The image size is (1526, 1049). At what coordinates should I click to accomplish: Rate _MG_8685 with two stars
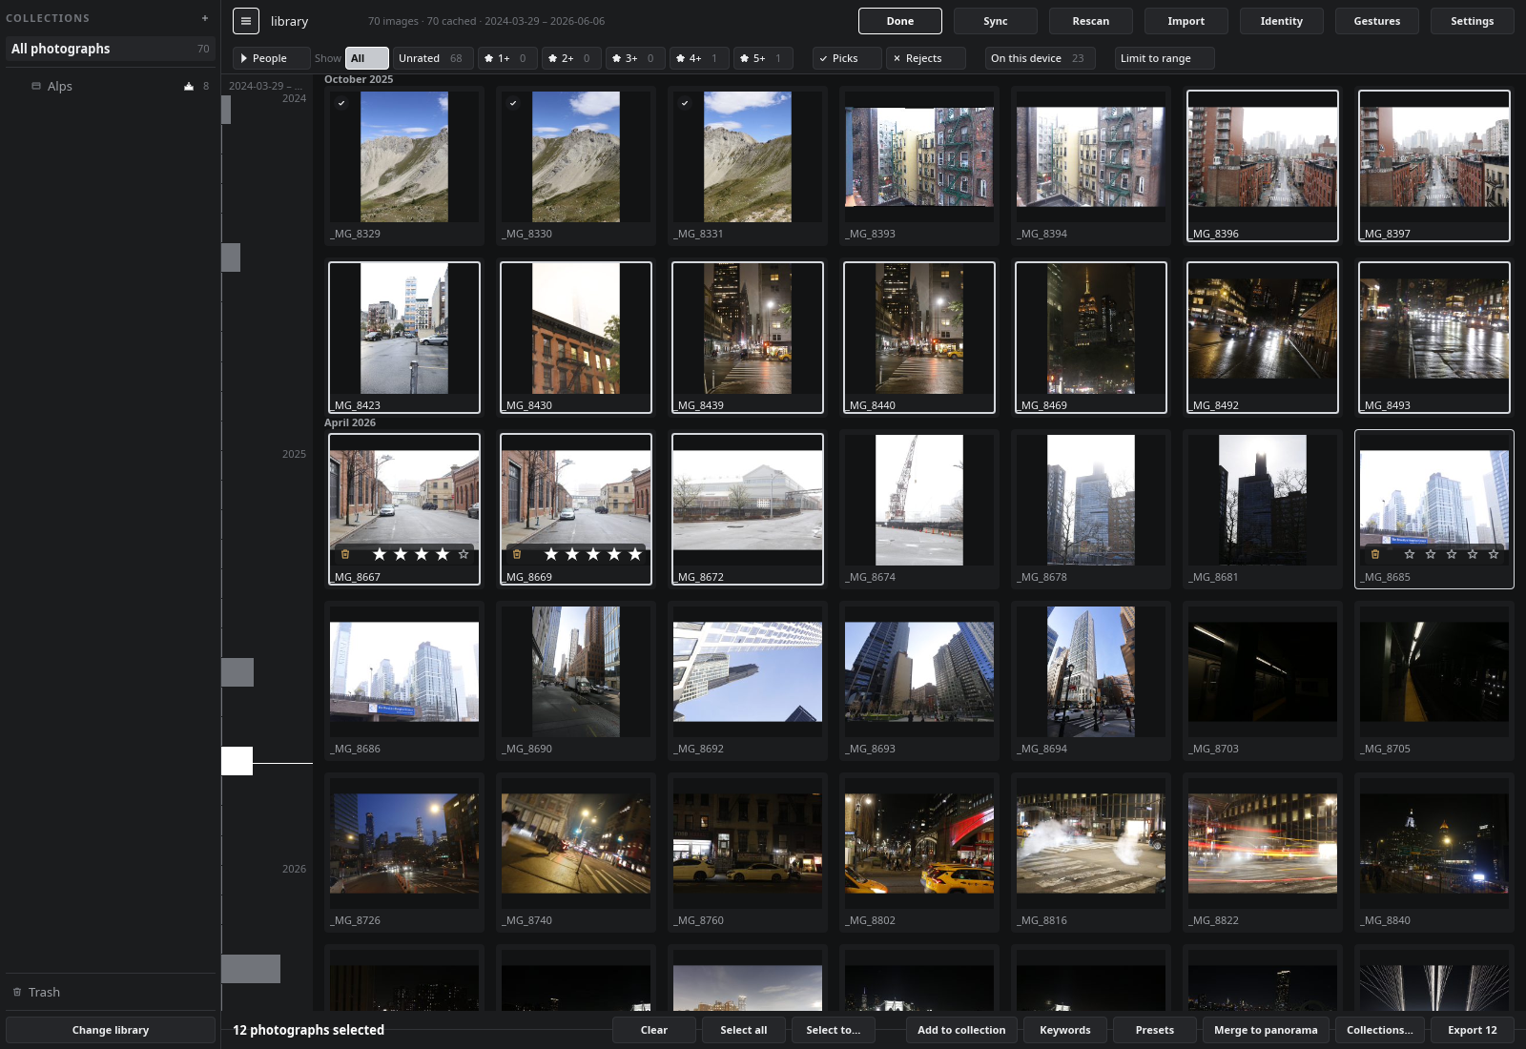pyautogui.click(x=1431, y=554)
